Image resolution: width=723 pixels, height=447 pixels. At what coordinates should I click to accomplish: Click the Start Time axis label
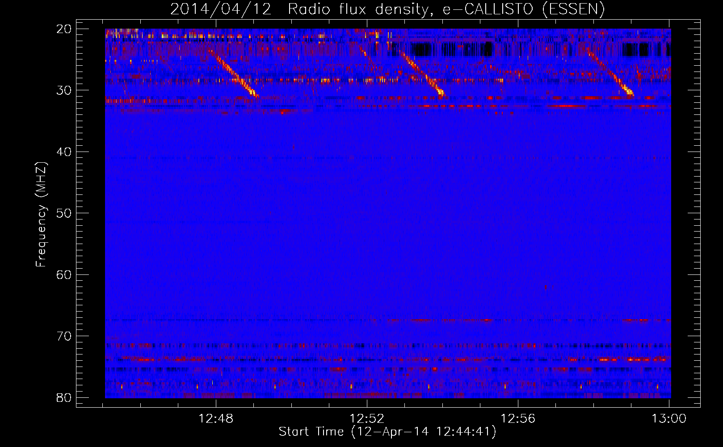click(x=387, y=432)
